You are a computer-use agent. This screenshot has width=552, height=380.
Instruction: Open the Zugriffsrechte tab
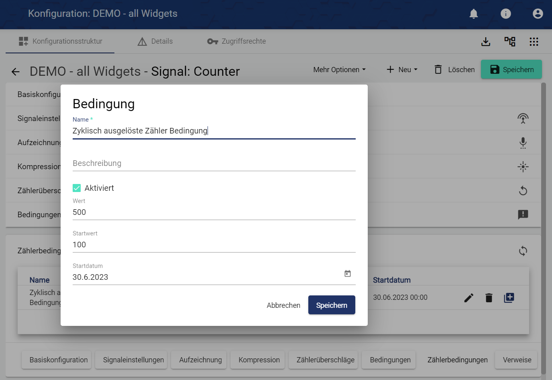tap(236, 41)
